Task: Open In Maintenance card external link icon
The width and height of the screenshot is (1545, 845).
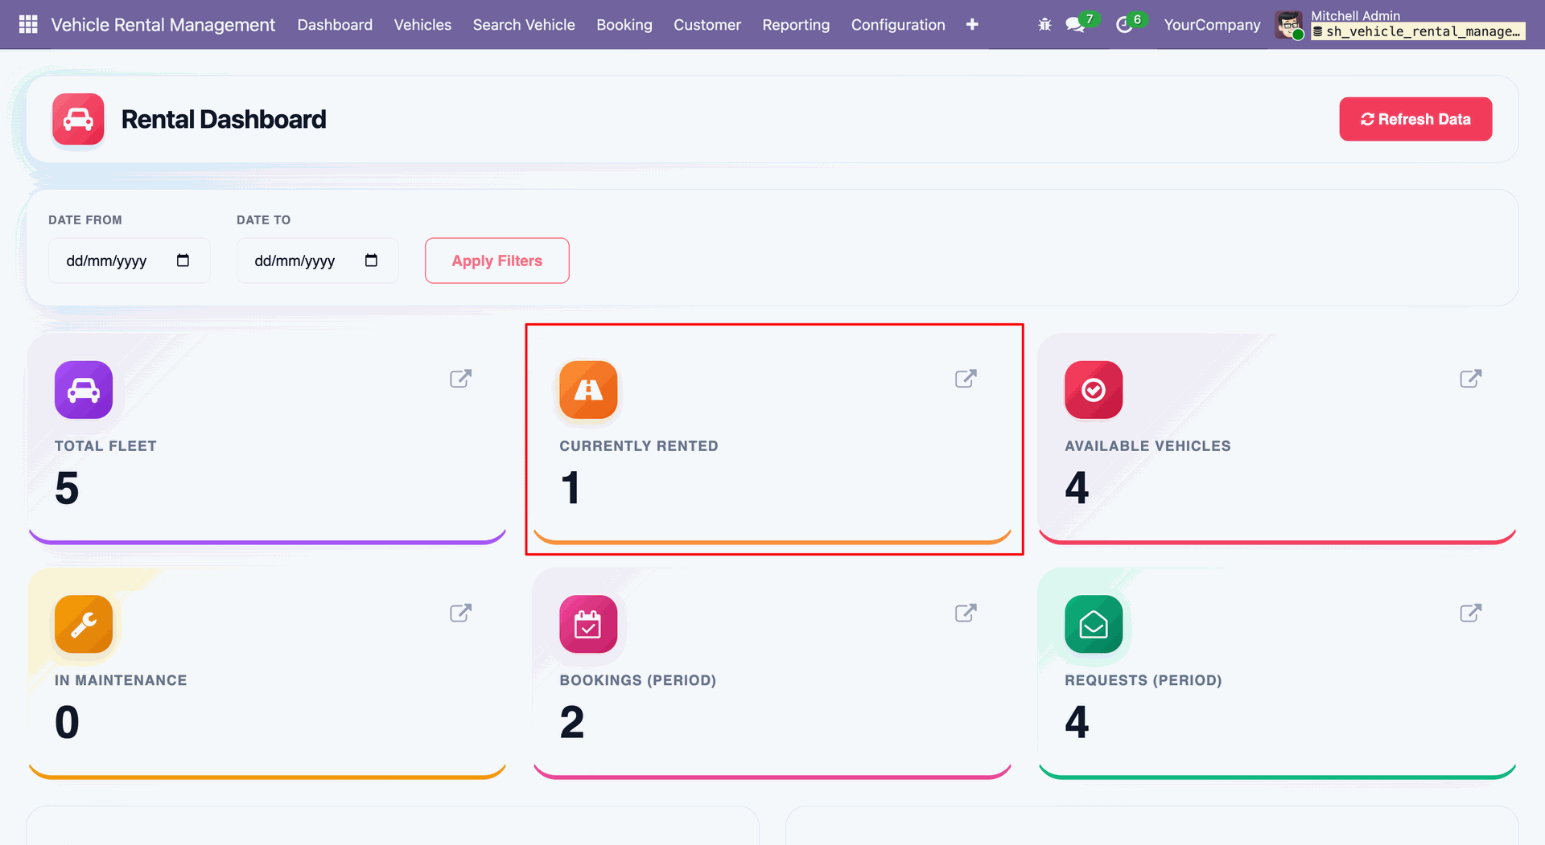Action: [460, 613]
